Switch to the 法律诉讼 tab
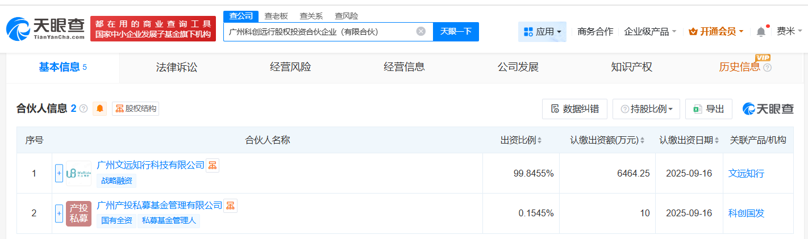The image size is (808, 239). point(177,67)
